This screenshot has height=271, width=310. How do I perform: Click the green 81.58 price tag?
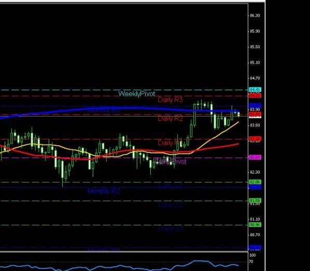(x=255, y=201)
